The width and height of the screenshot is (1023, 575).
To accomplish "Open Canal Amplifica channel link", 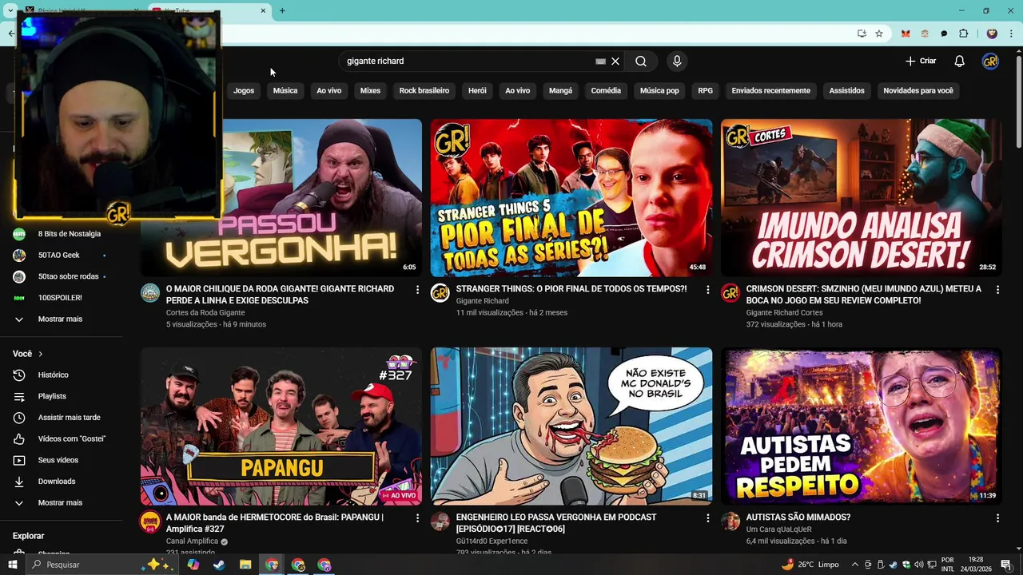I will pos(192,541).
